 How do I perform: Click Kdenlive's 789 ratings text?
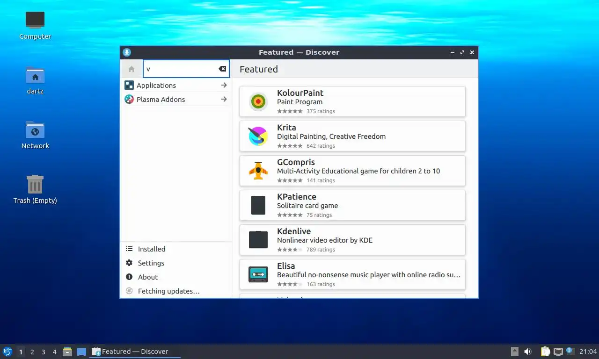pos(321,250)
